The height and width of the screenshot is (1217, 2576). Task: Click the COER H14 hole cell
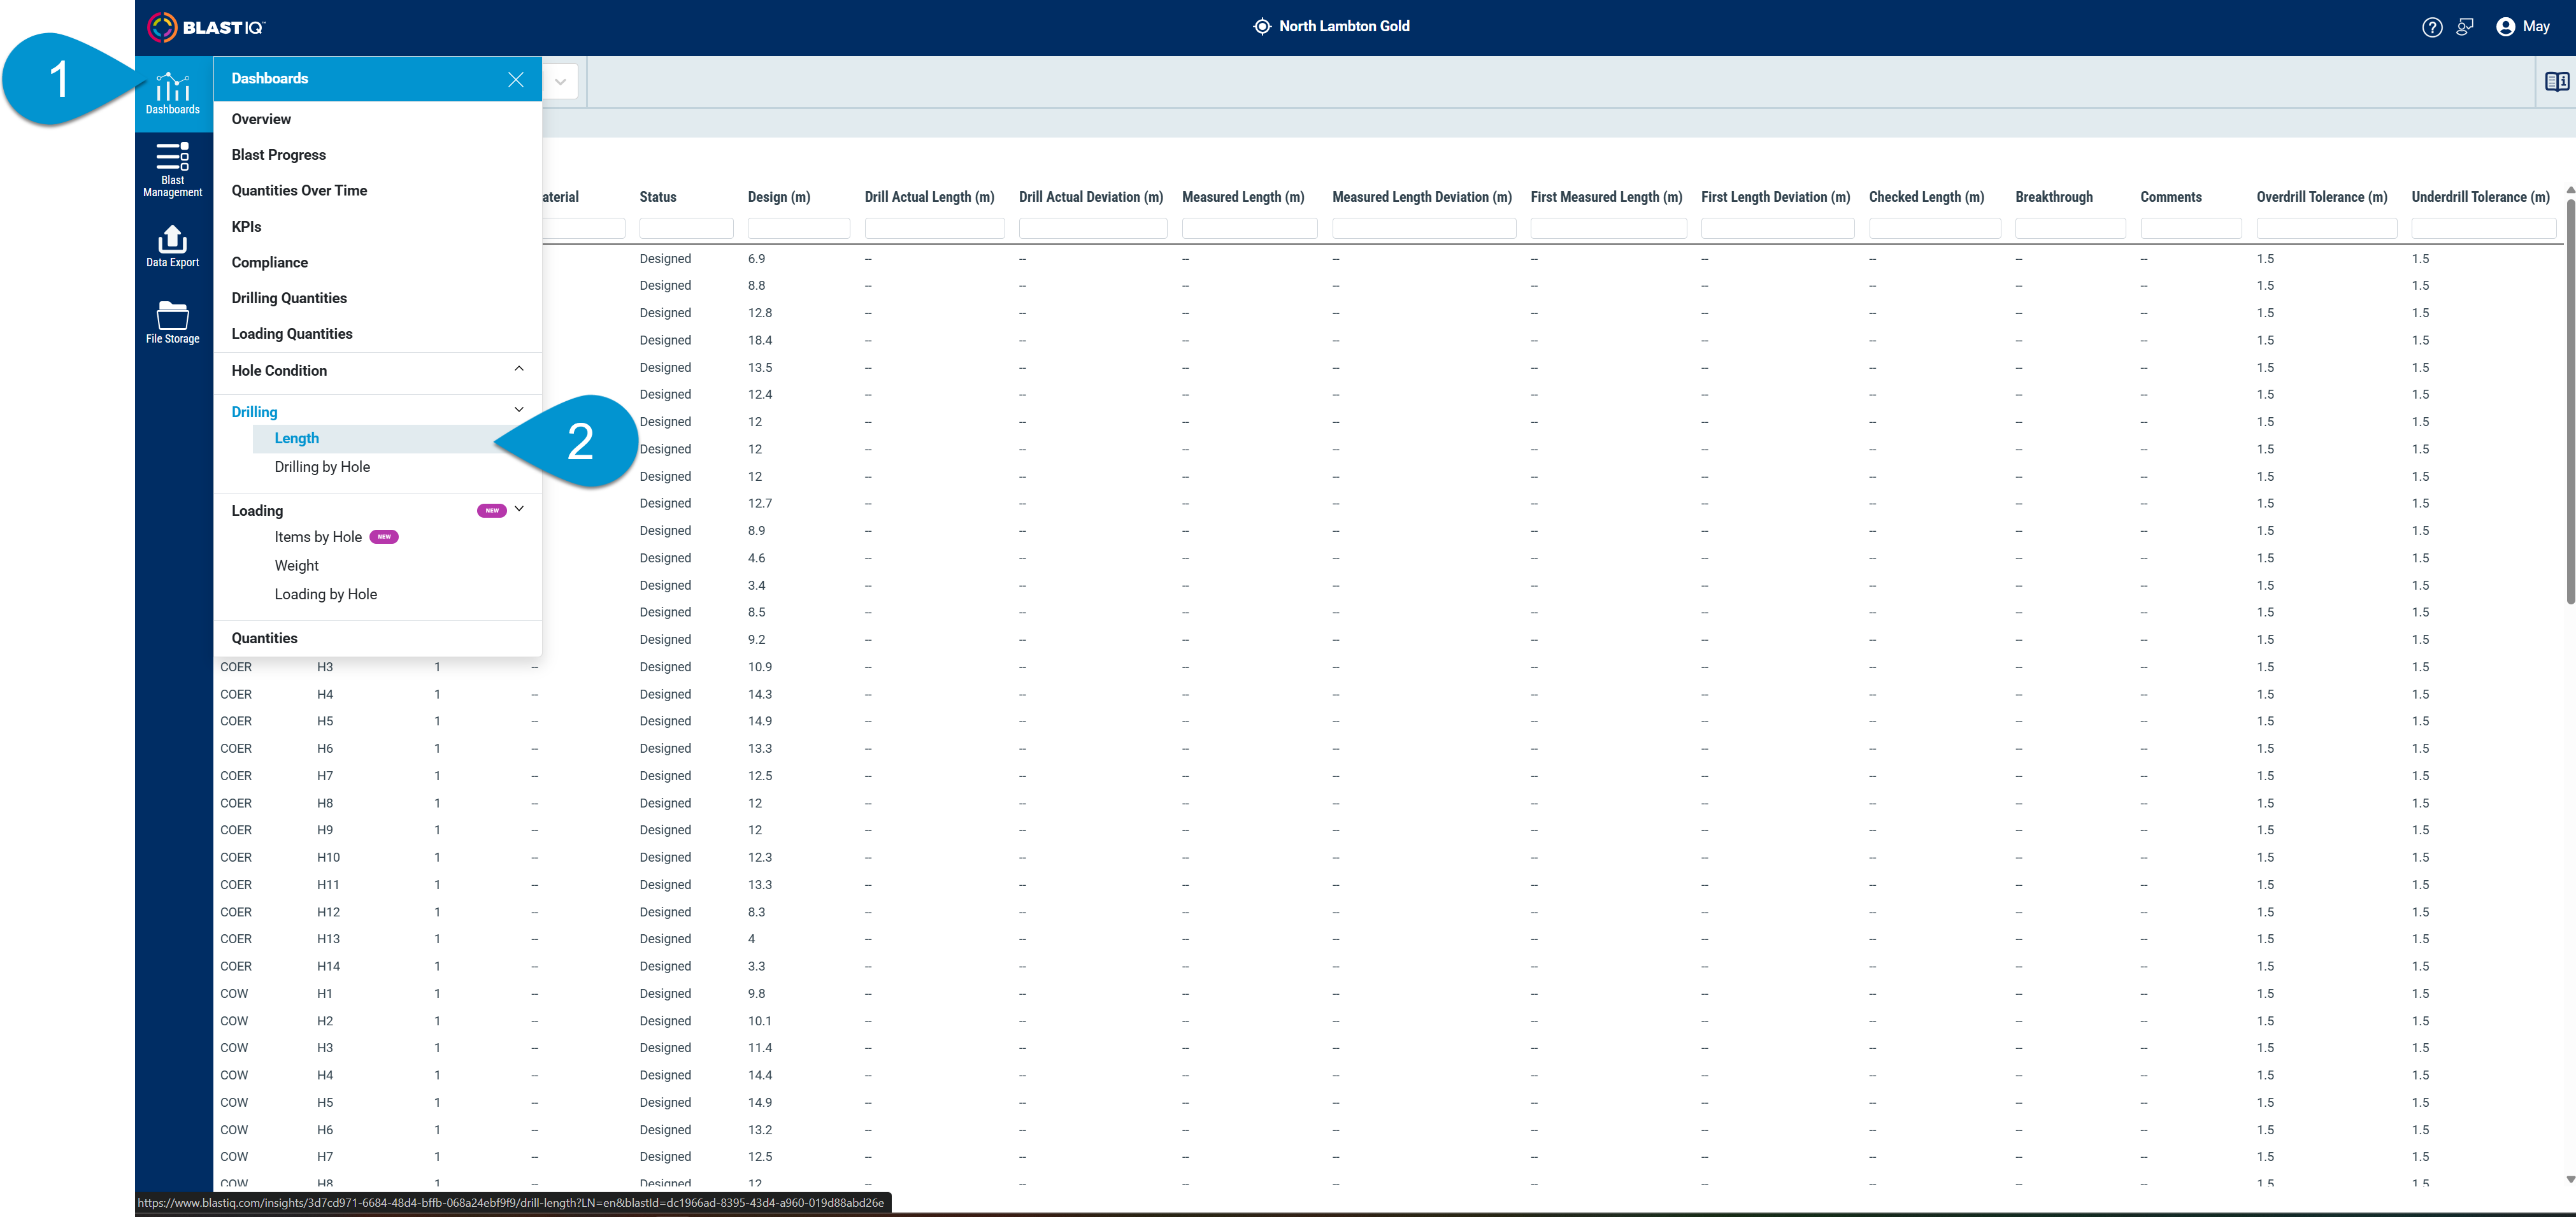(x=328, y=966)
